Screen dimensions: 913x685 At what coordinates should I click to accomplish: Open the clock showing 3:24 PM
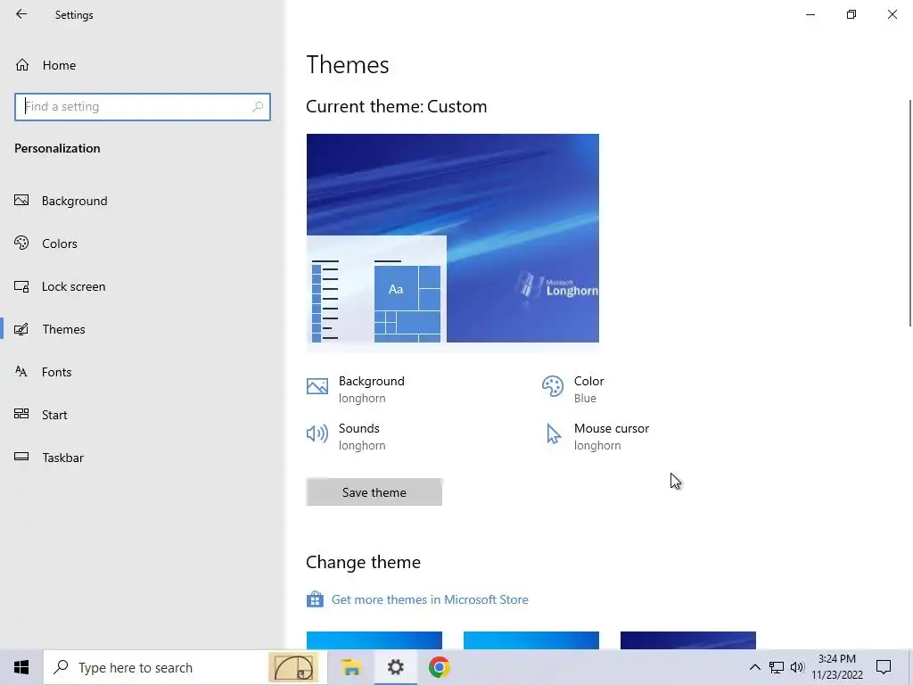point(837,667)
